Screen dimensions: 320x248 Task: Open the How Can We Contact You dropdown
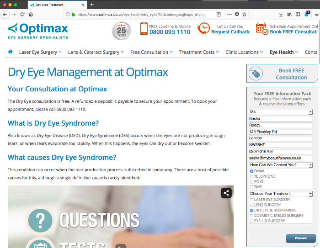[281, 165]
